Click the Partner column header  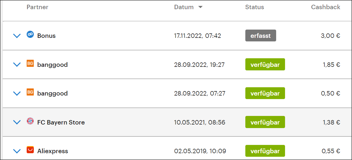pos(38,7)
